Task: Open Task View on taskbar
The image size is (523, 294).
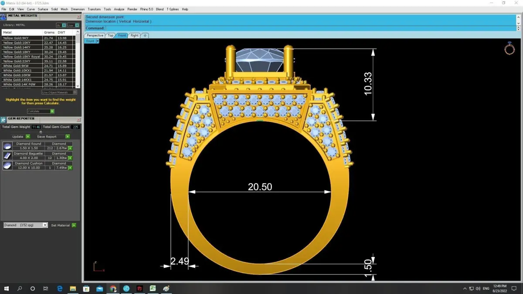Action: pyautogui.click(x=46, y=289)
